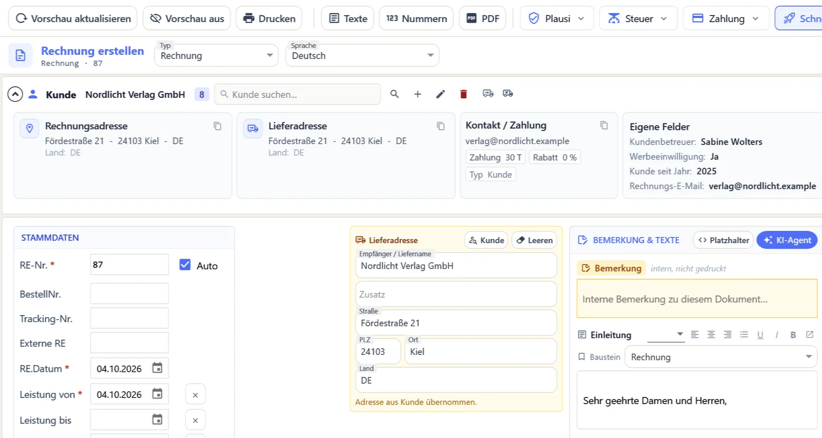822x438 pixels.
Task: Click the internal Bemerkung text area
Action: (697, 299)
